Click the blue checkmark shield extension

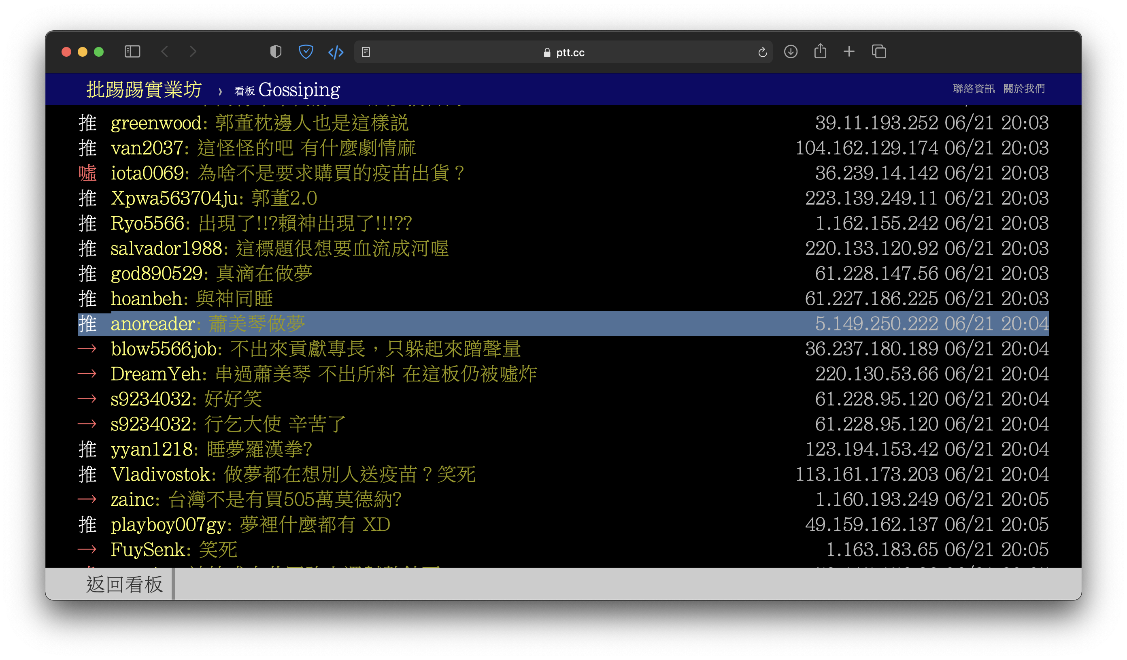pyautogui.click(x=306, y=52)
